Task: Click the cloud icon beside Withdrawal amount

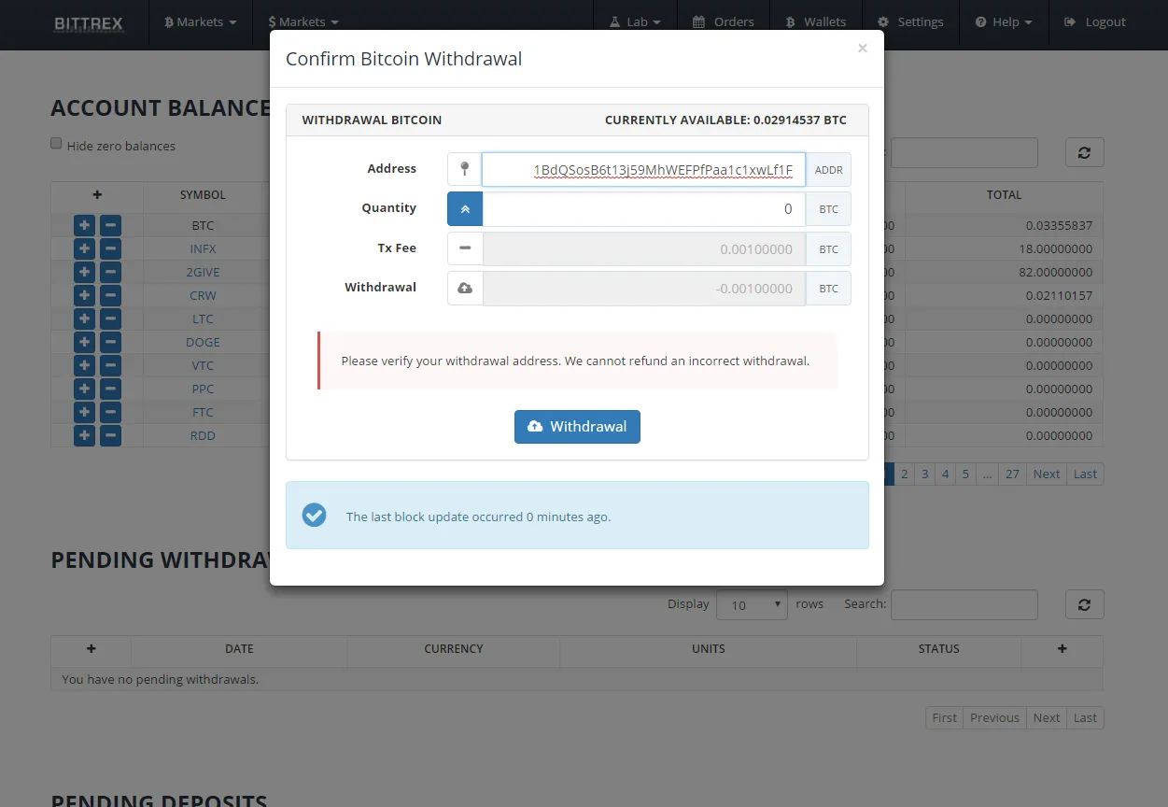Action: coord(465,289)
